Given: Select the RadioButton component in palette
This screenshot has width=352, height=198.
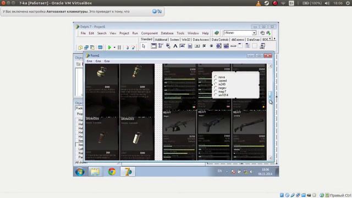Looking at the screenshot, I should (211, 46).
